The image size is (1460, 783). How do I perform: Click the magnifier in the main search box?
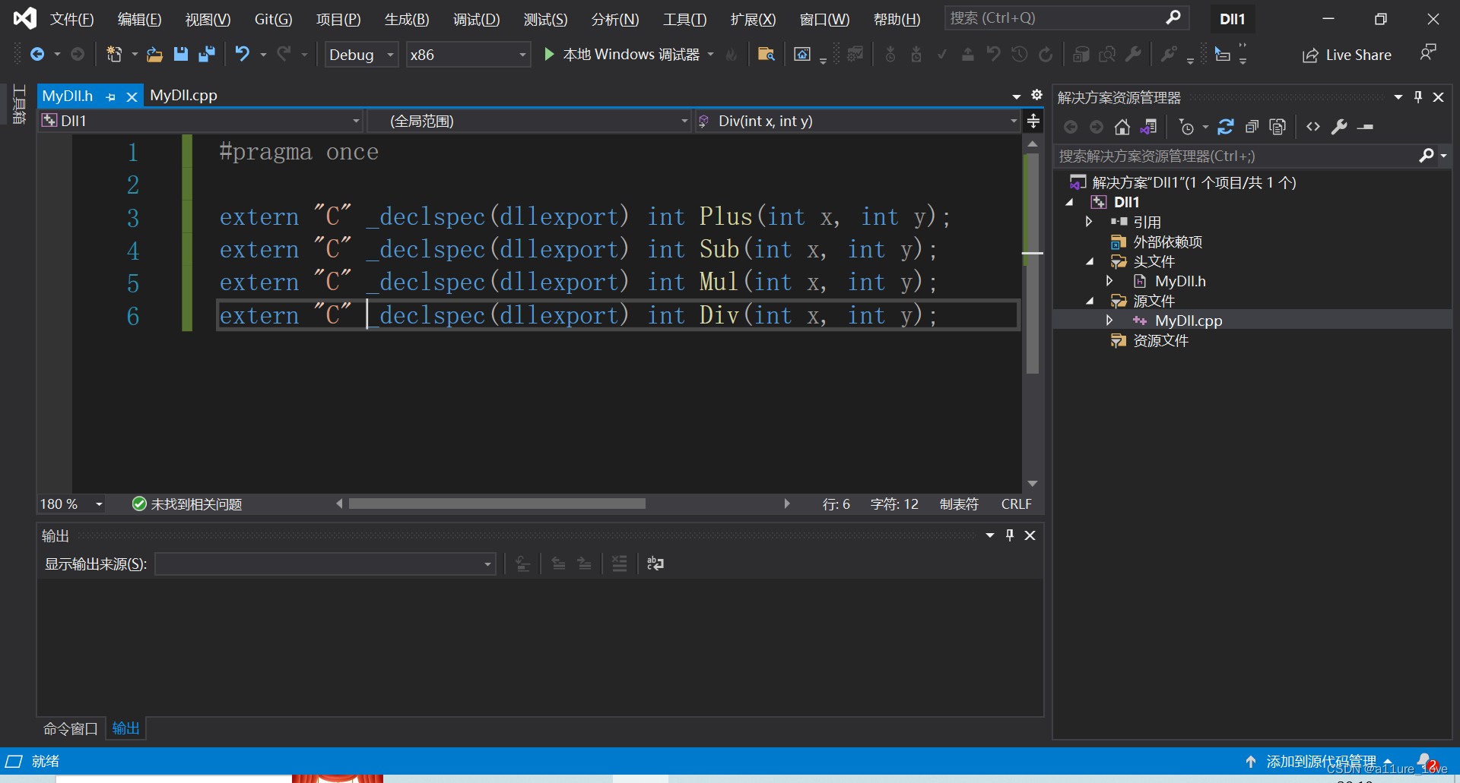[x=1173, y=17]
